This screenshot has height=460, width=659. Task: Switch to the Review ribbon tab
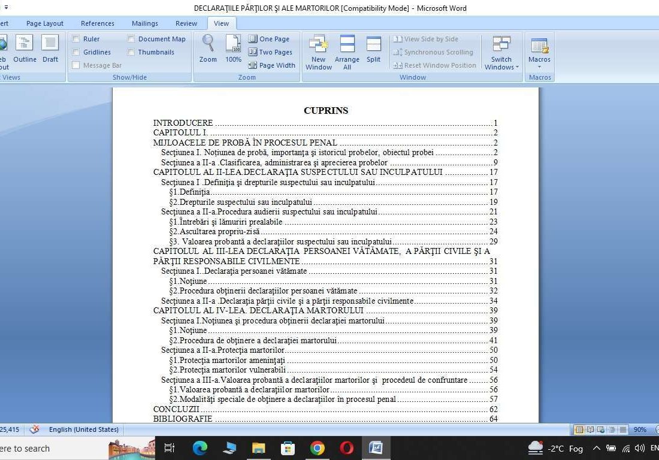click(186, 23)
